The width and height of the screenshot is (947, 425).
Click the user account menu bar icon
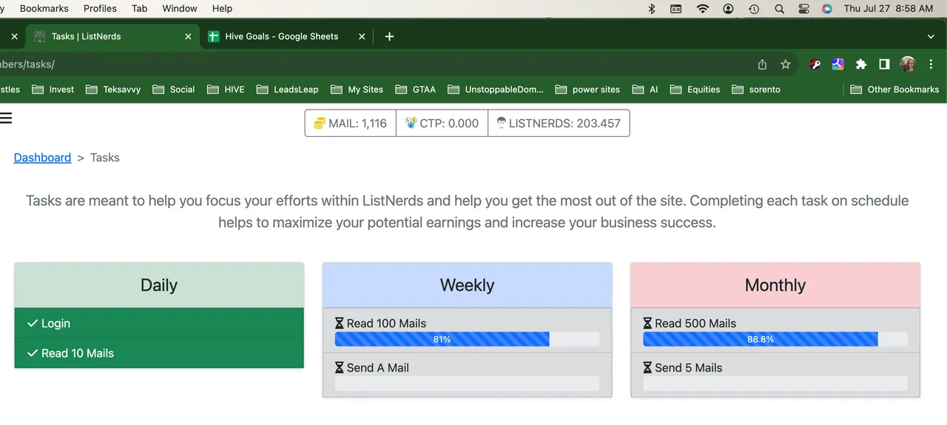(x=729, y=9)
